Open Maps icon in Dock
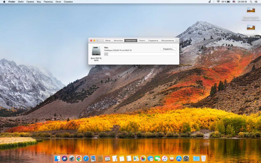The image size is (261, 163). (x=136, y=159)
